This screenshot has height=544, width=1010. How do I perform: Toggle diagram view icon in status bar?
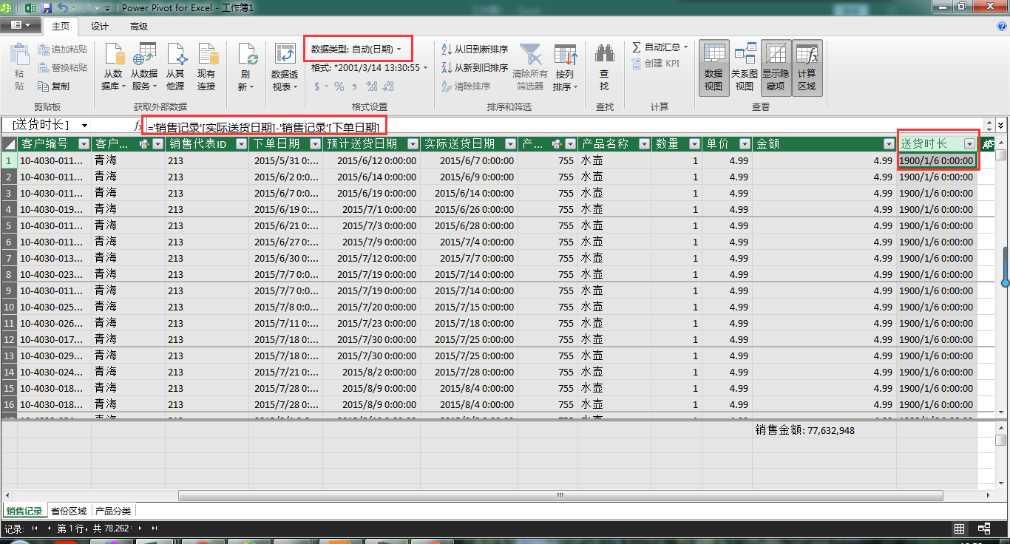[984, 528]
